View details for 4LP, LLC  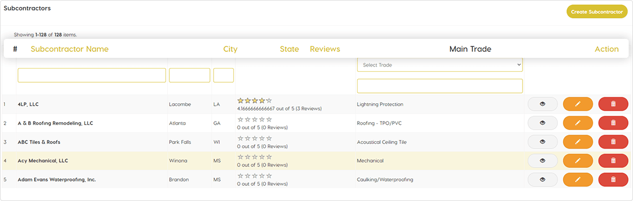tap(543, 104)
